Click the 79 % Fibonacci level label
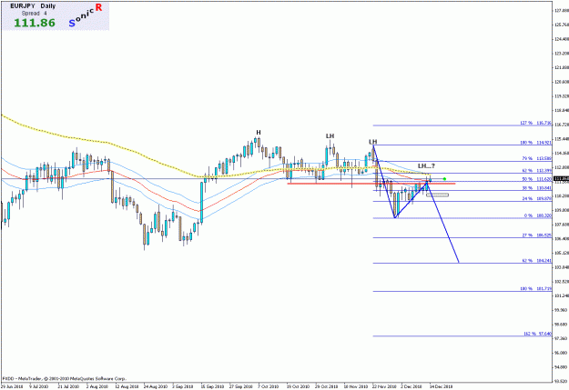 click(536, 159)
